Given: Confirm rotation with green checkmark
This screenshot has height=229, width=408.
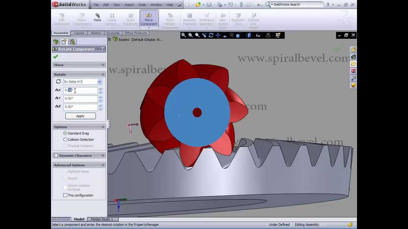Looking at the screenshot, I should pyautogui.click(x=55, y=57).
